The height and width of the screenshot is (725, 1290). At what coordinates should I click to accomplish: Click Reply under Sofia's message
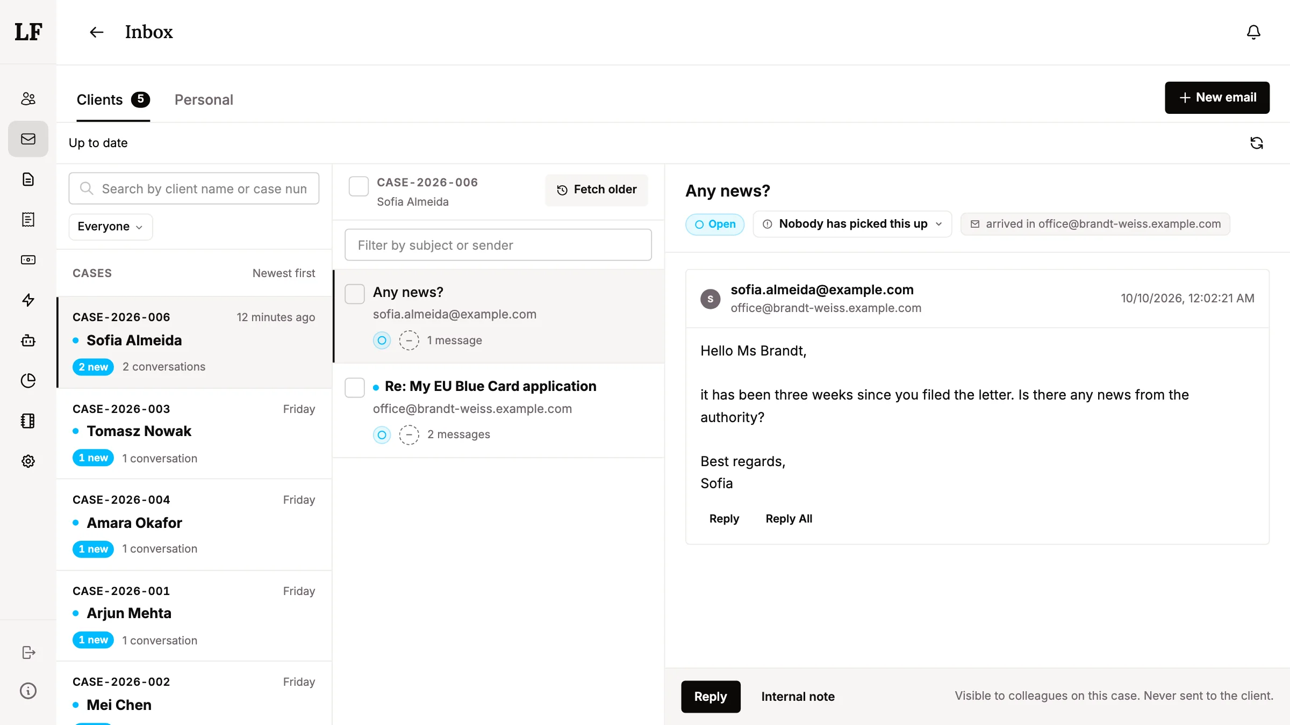tap(724, 519)
